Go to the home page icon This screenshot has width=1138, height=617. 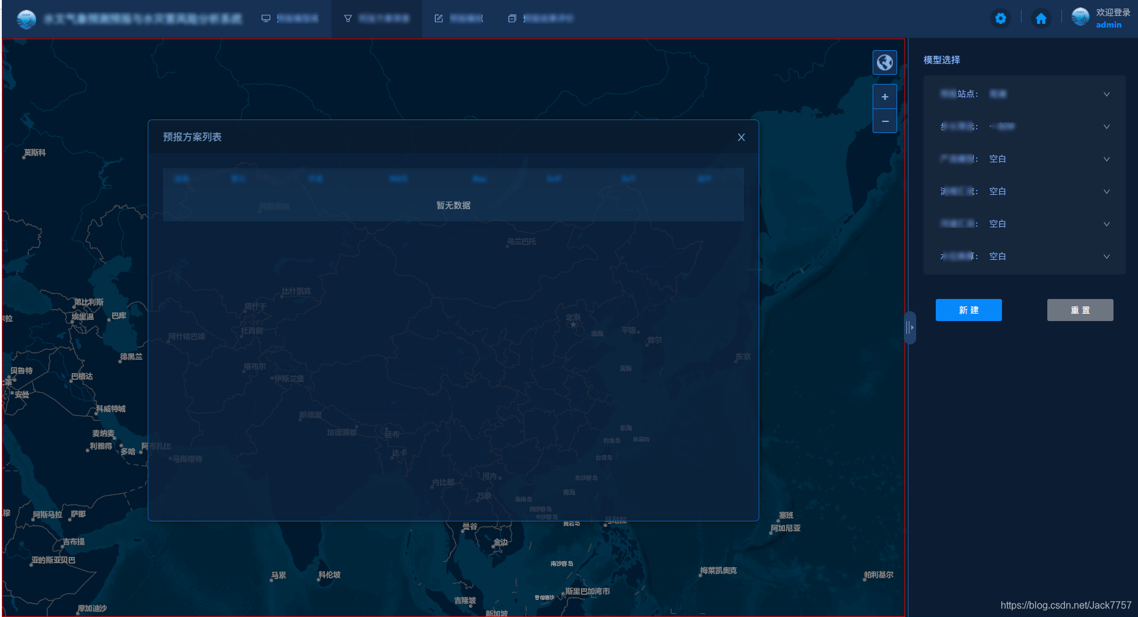point(1041,18)
